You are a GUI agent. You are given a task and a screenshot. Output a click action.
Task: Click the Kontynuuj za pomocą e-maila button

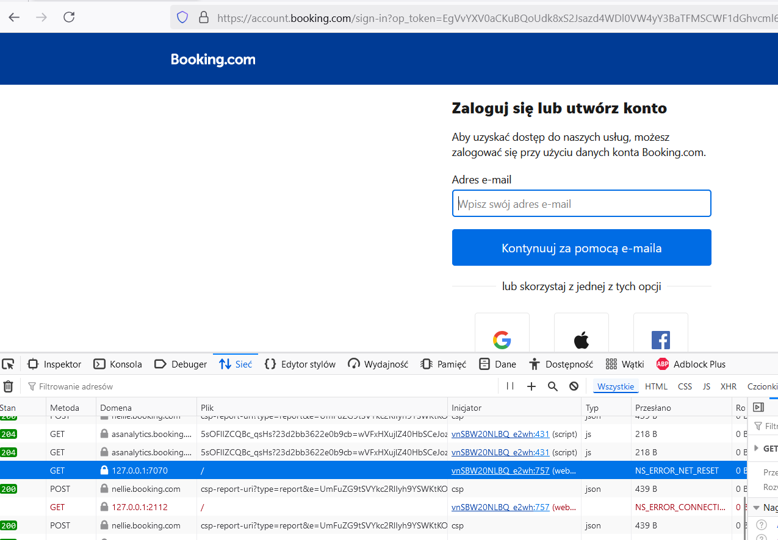click(x=582, y=247)
